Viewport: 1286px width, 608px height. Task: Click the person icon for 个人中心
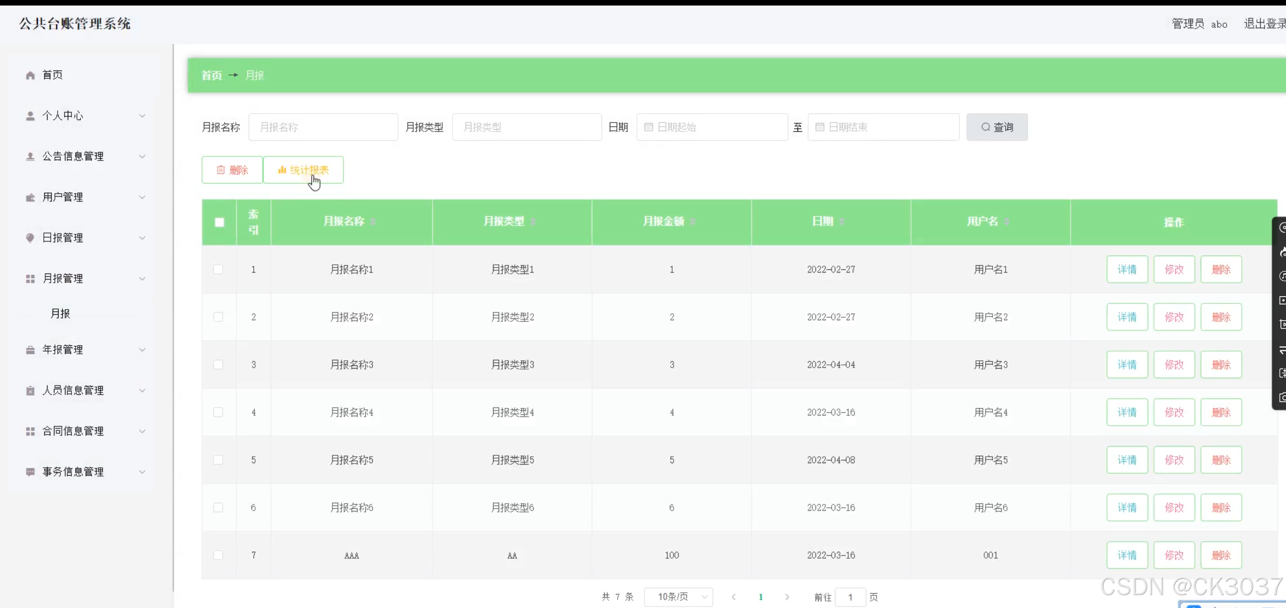(x=30, y=116)
